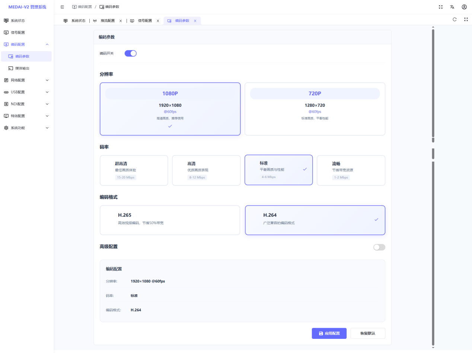The image size is (472, 353).
Task: Select 编码参数 in the sidebar submenu
Action: point(27,56)
